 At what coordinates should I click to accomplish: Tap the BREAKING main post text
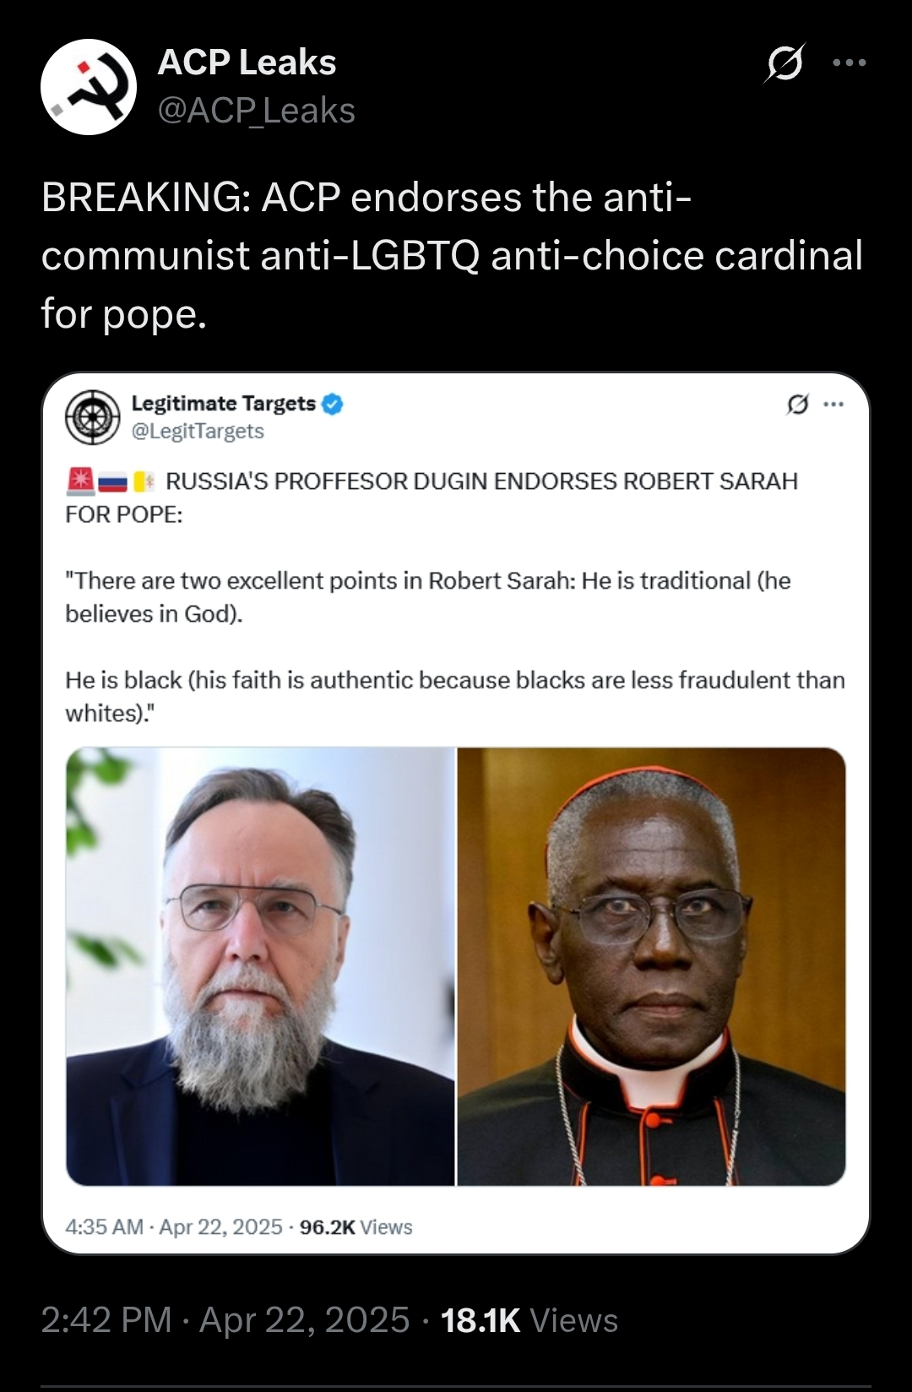[x=452, y=256]
